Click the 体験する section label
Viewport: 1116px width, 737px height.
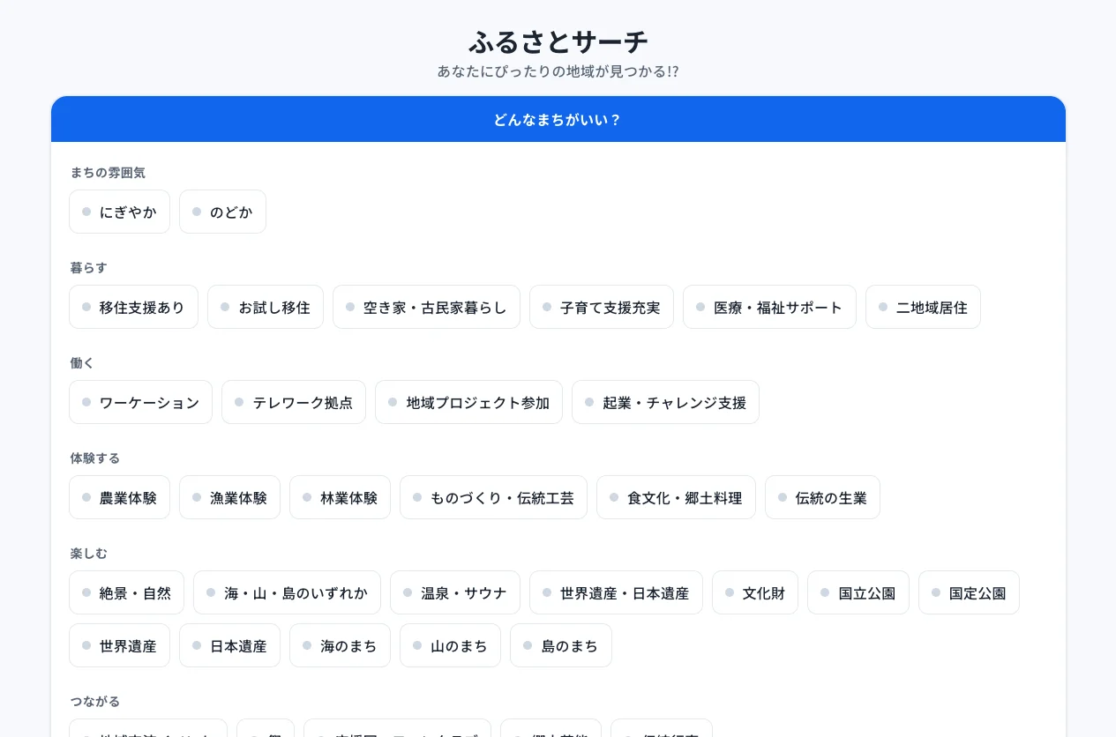[x=95, y=458]
